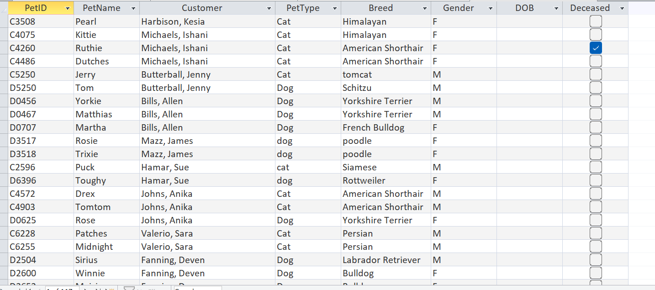The width and height of the screenshot is (655, 290).
Task: Go to the first record
Action: tap(28, 288)
